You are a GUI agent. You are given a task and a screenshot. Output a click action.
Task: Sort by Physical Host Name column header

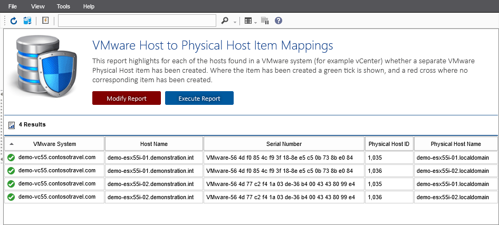(456, 144)
